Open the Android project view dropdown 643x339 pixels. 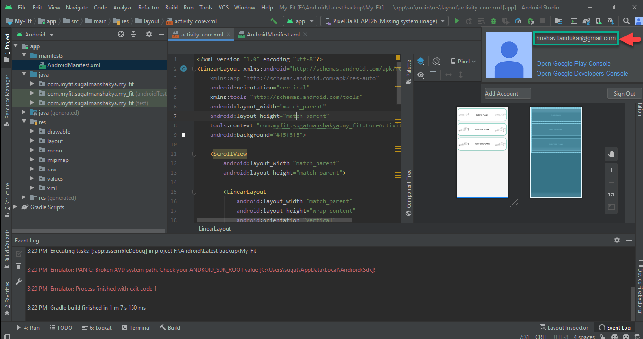[x=35, y=34]
